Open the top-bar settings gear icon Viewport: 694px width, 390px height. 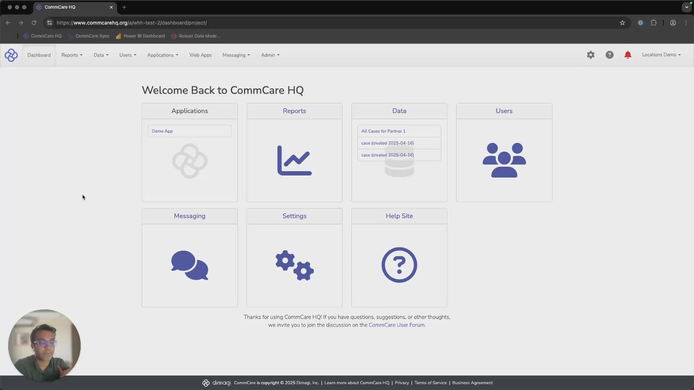tap(590, 55)
